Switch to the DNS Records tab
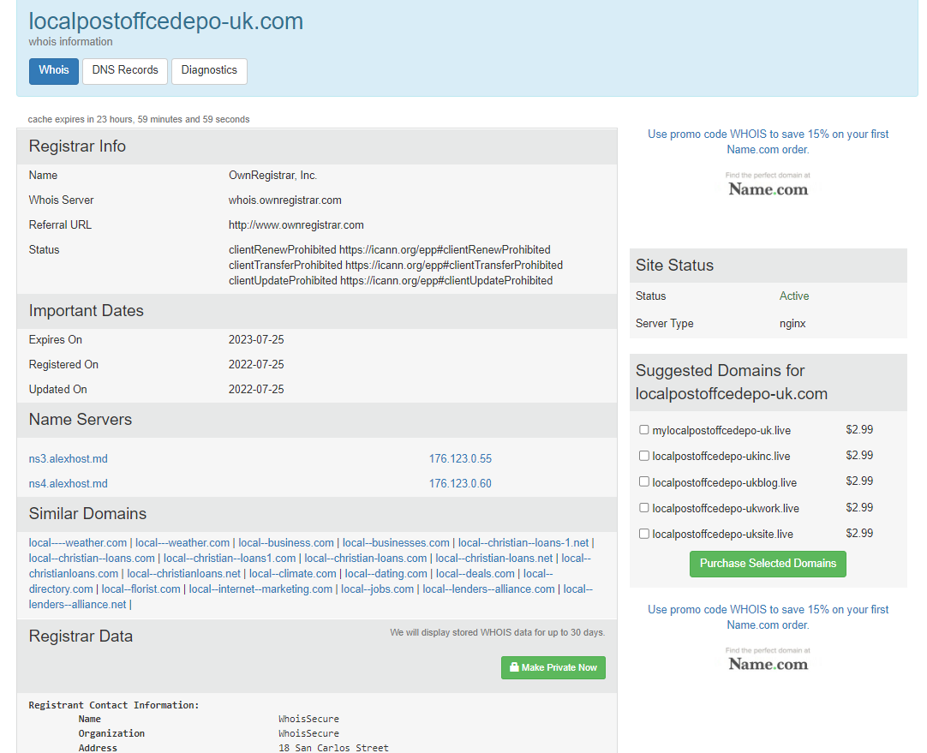Image resolution: width=927 pixels, height=753 pixels. (x=125, y=71)
